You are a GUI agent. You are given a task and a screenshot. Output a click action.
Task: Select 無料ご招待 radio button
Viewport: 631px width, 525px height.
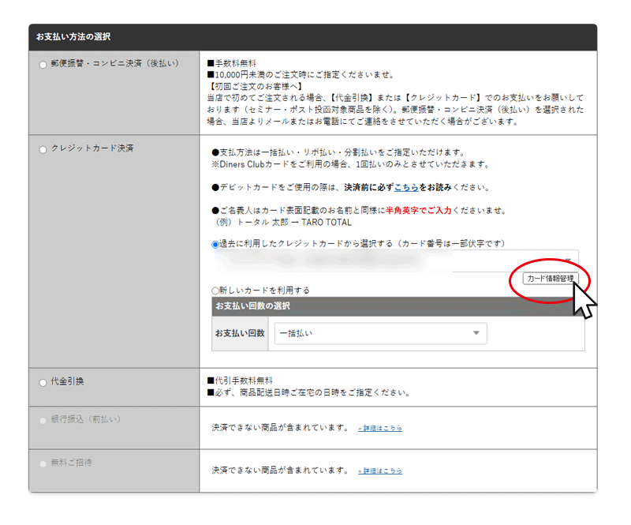pyautogui.click(x=43, y=463)
